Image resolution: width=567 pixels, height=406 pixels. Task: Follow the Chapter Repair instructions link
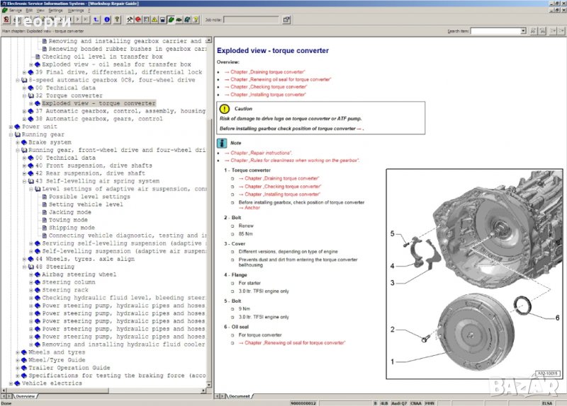click(259, 153)
